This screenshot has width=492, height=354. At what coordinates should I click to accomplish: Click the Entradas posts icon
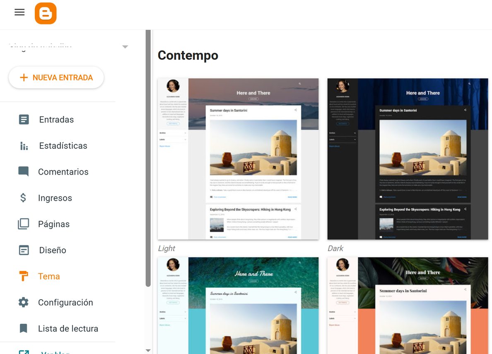click(24, 120)
